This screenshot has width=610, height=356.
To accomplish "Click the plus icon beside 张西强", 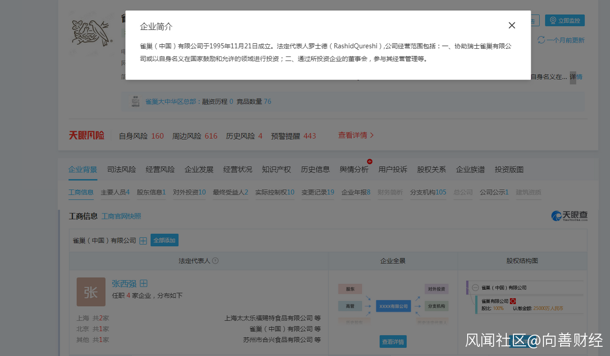I will (144, 283).
